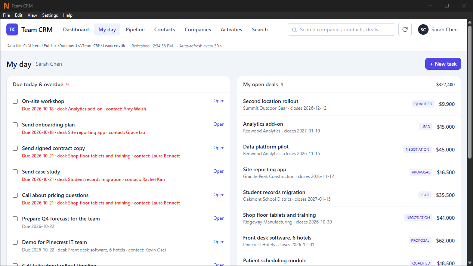Click the search magnifier icon
Screen dimensions: 473x266
click(294, 30)
